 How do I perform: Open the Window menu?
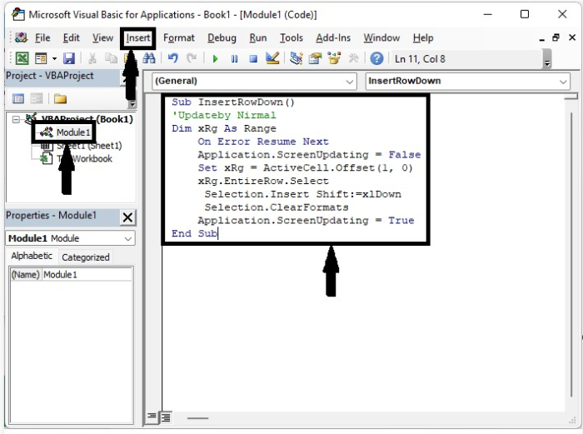[x=381, y=38]
